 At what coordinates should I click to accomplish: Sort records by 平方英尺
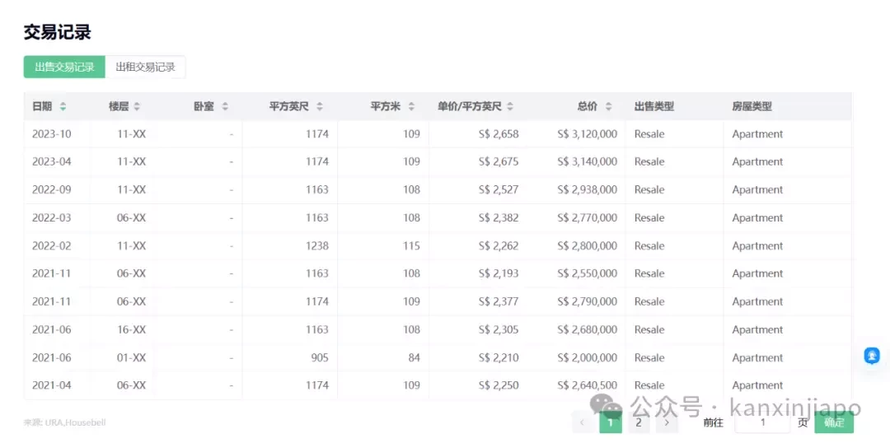pyautogui.click(x=320, y=106)
